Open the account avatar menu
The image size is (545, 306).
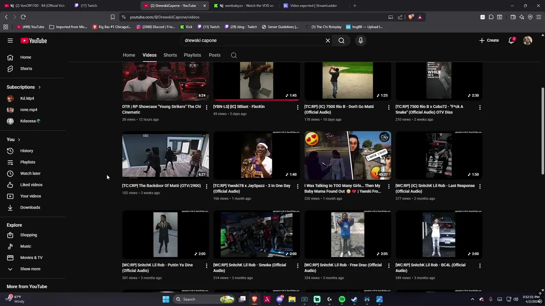tap(528, 40)
